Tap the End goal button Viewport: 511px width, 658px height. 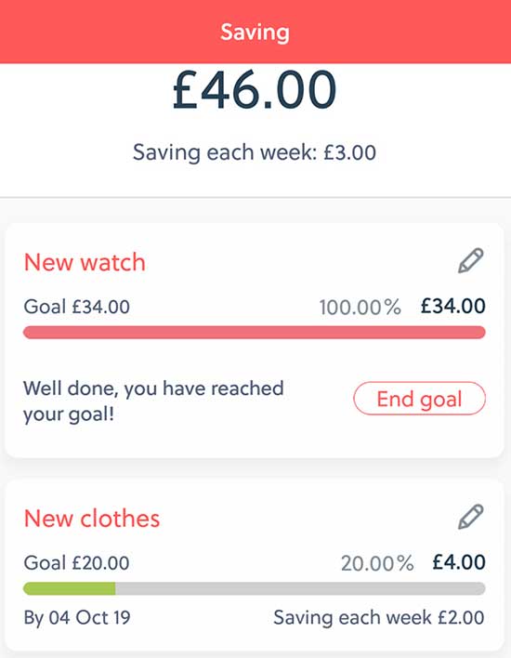click(419, 399)
